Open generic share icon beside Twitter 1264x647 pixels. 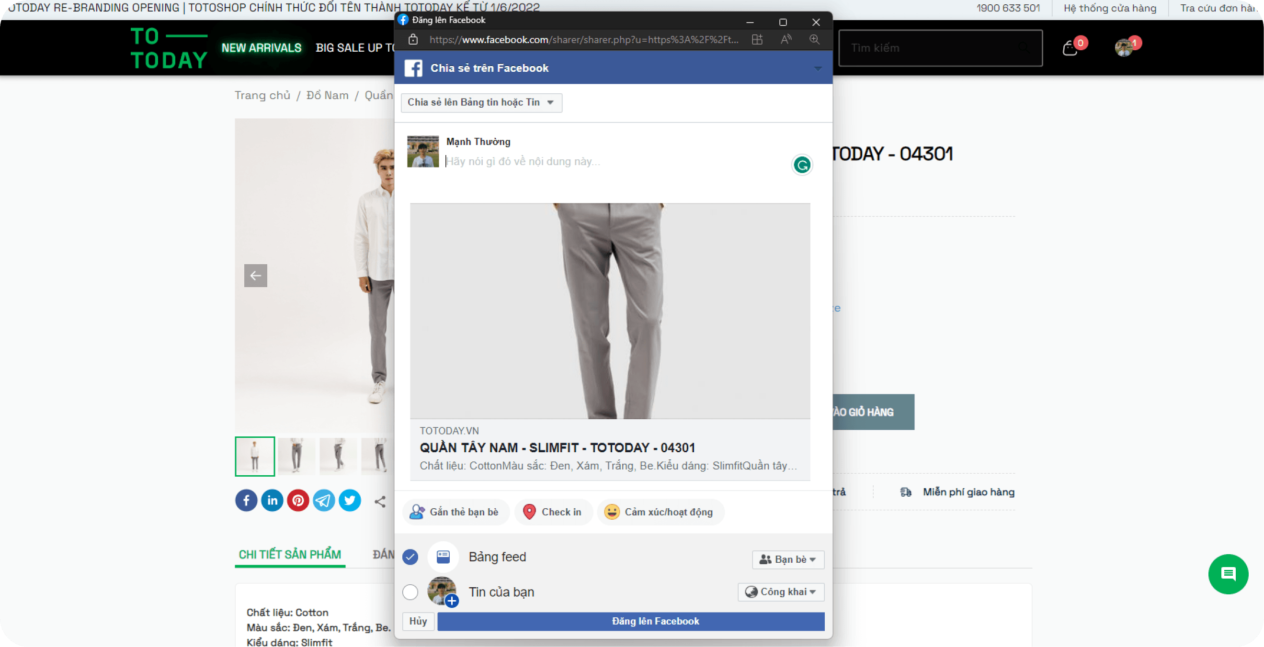coord(380,501)
